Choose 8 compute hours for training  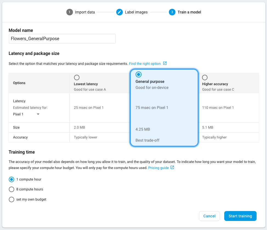click(12, 189)
